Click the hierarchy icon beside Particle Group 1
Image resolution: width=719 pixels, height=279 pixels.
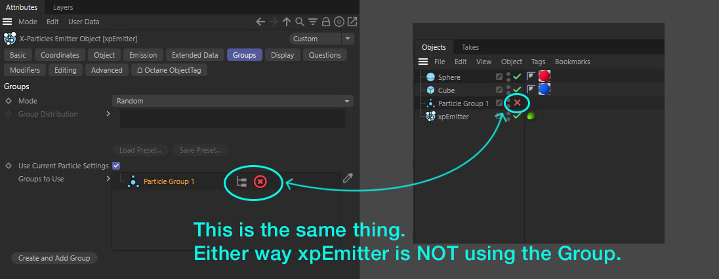[241, 182]
